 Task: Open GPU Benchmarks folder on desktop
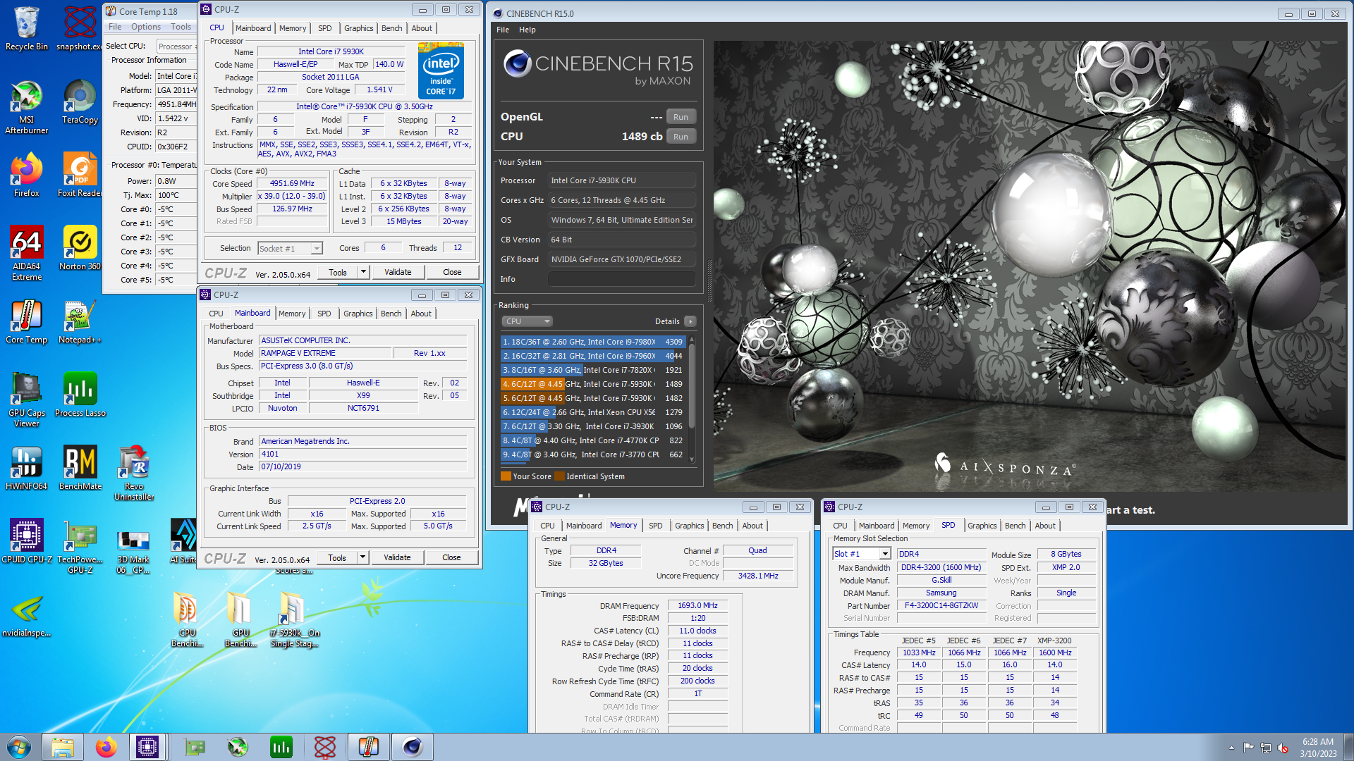click(240, 619)
